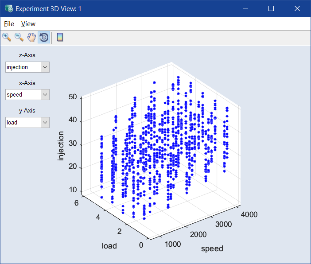Select the Zoom Out magnifier tool
Screen dimensions: 311x264
(19, 37)
